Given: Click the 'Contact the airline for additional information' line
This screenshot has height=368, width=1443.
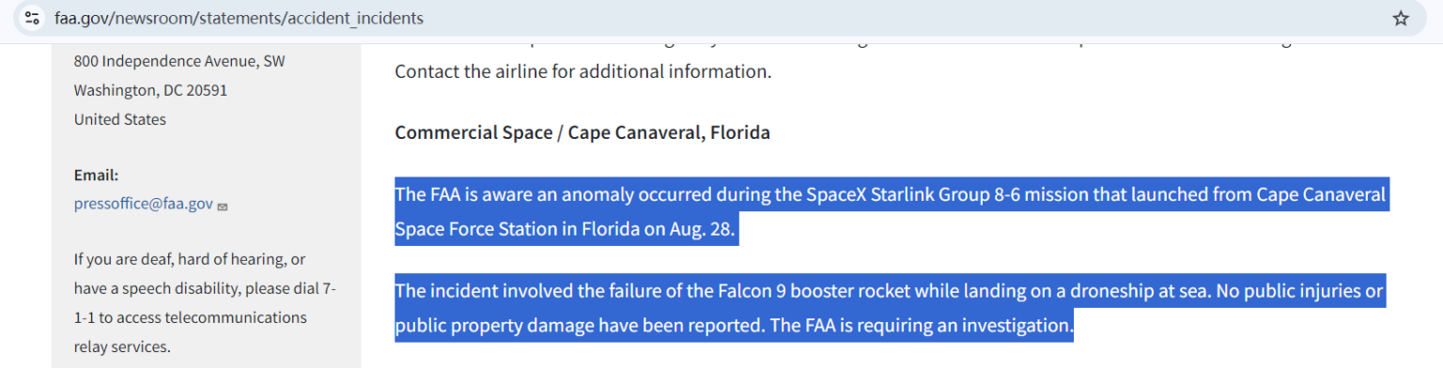Looking at the screenshot, I should point(582,70).
